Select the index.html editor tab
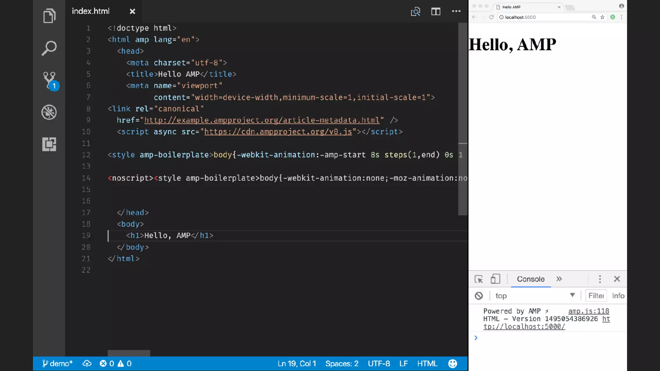Screen dimensions: 660x371 (91, 11)
